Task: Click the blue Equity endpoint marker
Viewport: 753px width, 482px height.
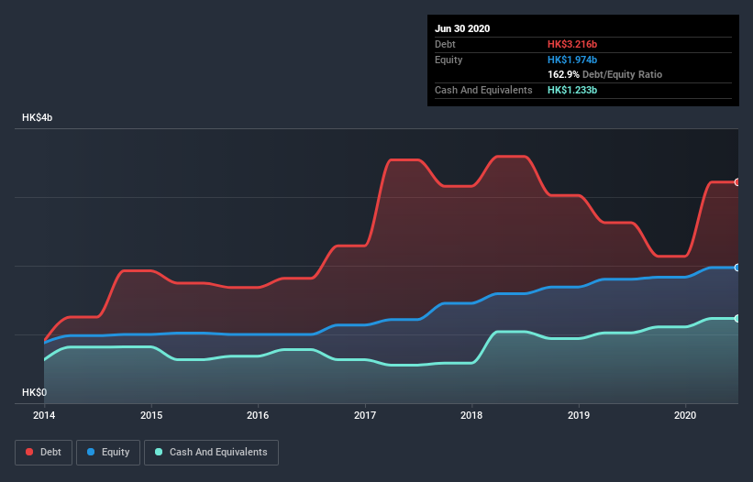Action: (737, 268)
